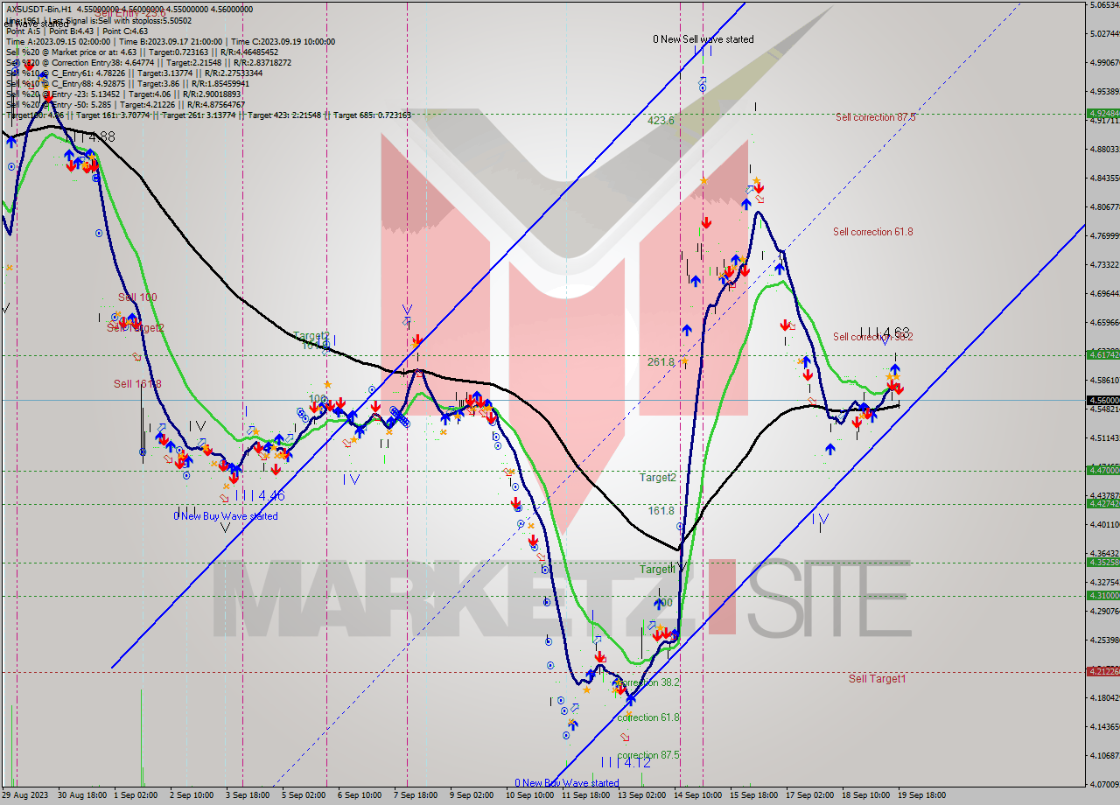Click the 'correction 87.5' label near the bottom
The image size is (1120, 805).
point(648,755)
